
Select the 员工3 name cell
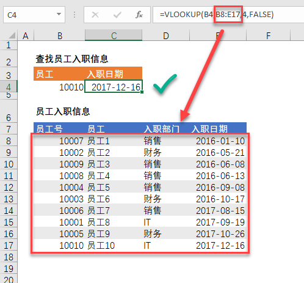pyautogui.click(x=114, y=164)
